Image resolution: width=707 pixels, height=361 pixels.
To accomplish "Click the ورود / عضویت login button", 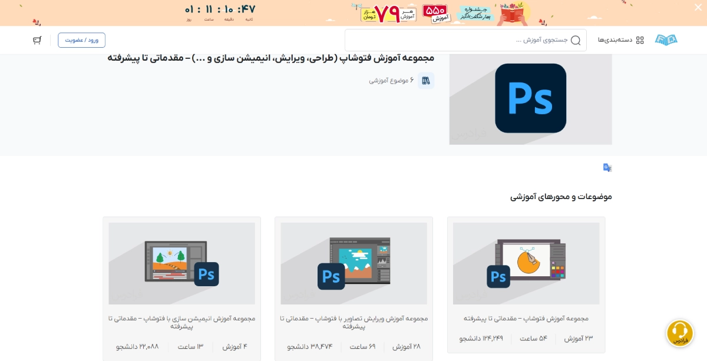I will [x=81, y=40].
